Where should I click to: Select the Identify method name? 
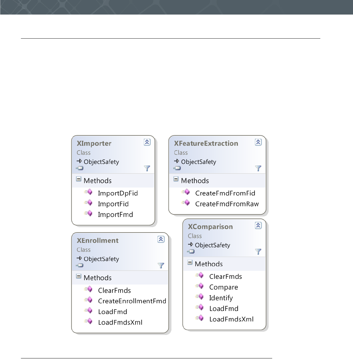pos(221,298)
